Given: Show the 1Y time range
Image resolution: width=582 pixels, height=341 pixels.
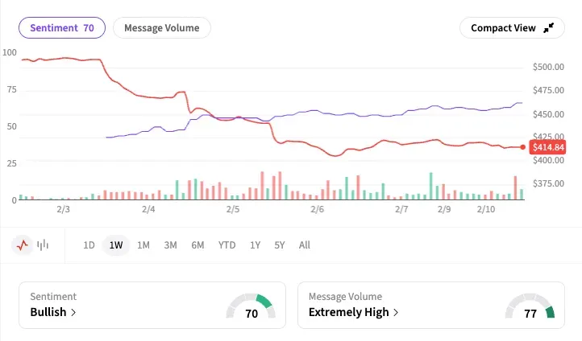Looking at the screenshot, I should tap(255, 245).
